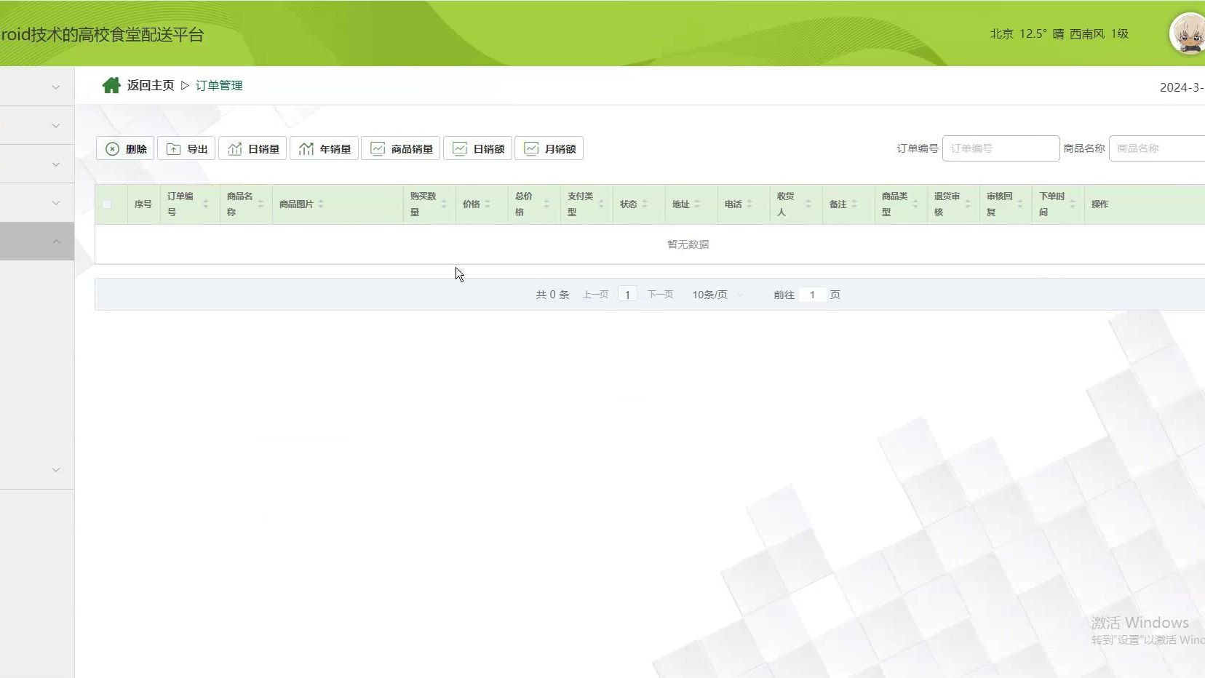Expand the bottommost sidebar menu chevron
The height and width of the screenshot is (678, 1205).
56,470
